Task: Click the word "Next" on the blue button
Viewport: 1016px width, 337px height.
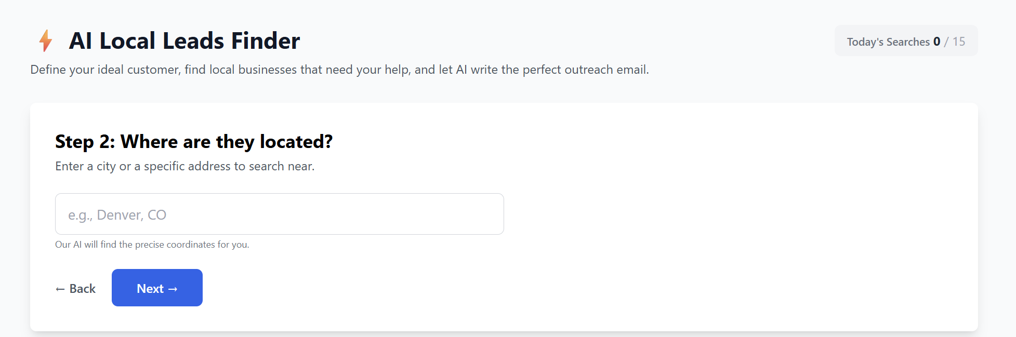Action: coord(150,289)
